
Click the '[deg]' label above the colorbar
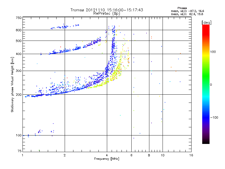coord(206,23)
